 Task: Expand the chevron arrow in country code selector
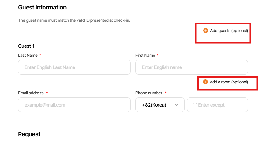[x=177, y=105]
